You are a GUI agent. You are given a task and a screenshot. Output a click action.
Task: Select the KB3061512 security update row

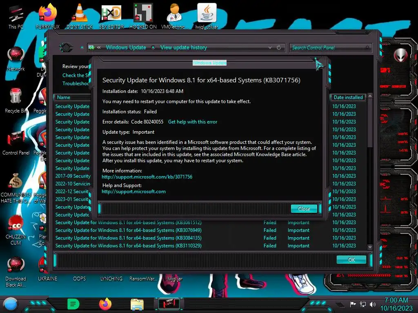click(x=209, y=222)
